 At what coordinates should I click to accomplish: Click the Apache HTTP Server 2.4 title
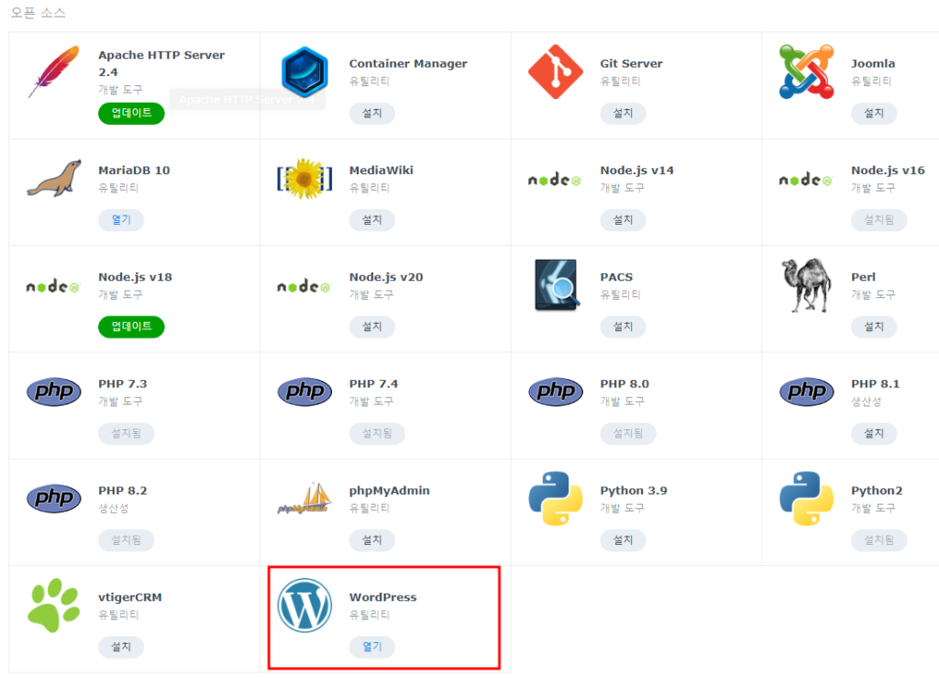[x=161, y=63]
